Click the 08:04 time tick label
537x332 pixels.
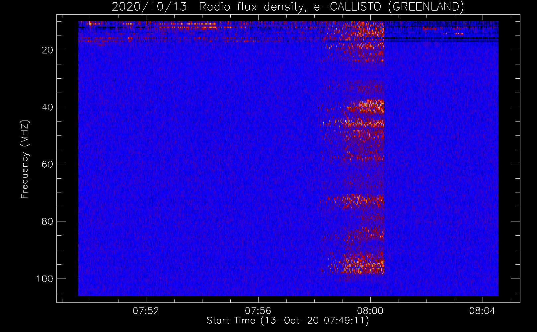(482, 311)
